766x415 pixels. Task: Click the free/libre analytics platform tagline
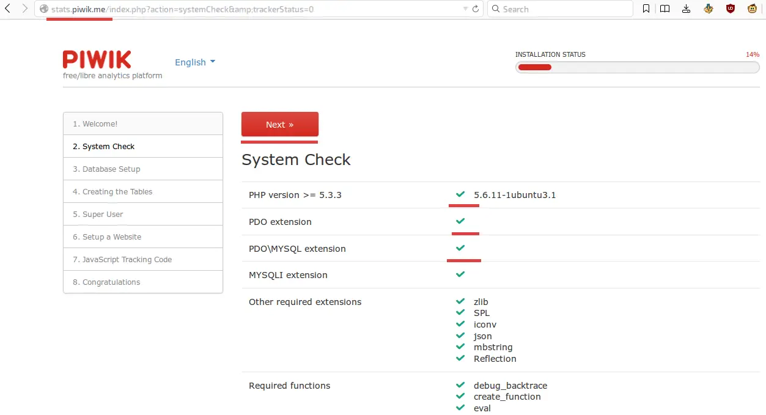[112, 76]
